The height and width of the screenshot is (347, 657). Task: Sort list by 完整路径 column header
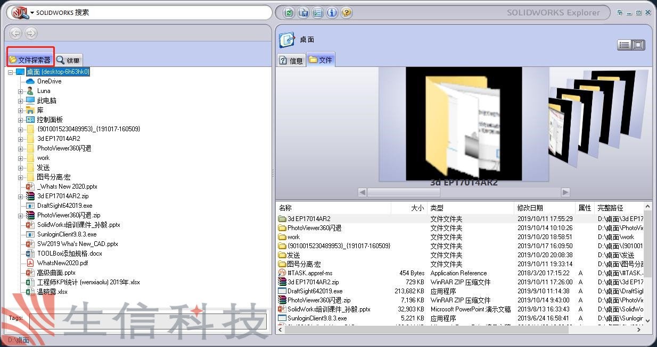[619, 208]
